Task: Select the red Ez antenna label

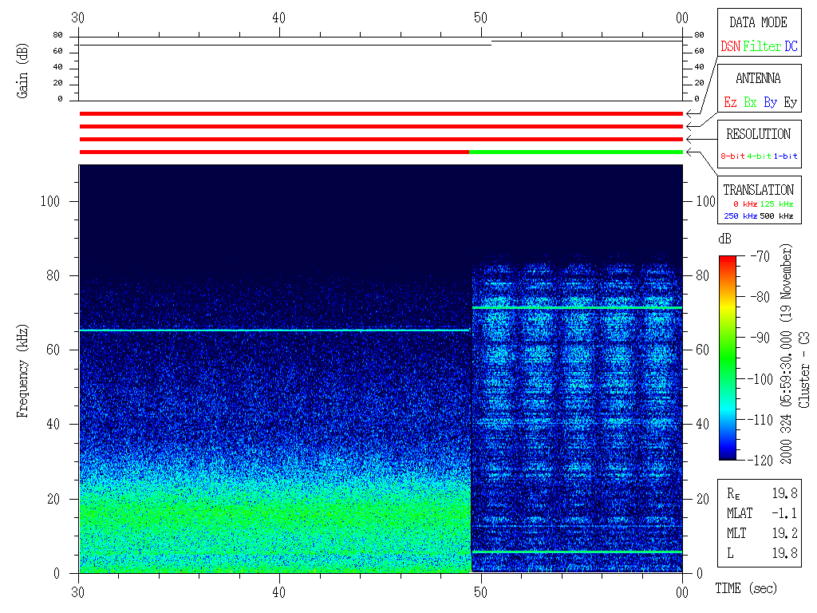Action: pos(730,103)
